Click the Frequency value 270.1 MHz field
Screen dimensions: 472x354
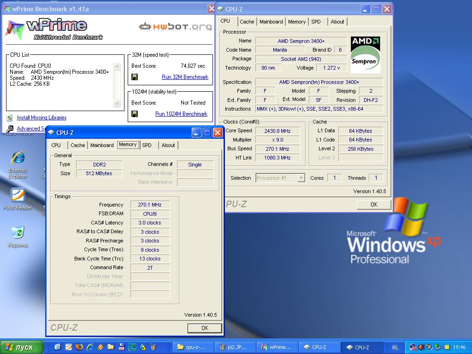pyautogui.click(x=150, y=205)
